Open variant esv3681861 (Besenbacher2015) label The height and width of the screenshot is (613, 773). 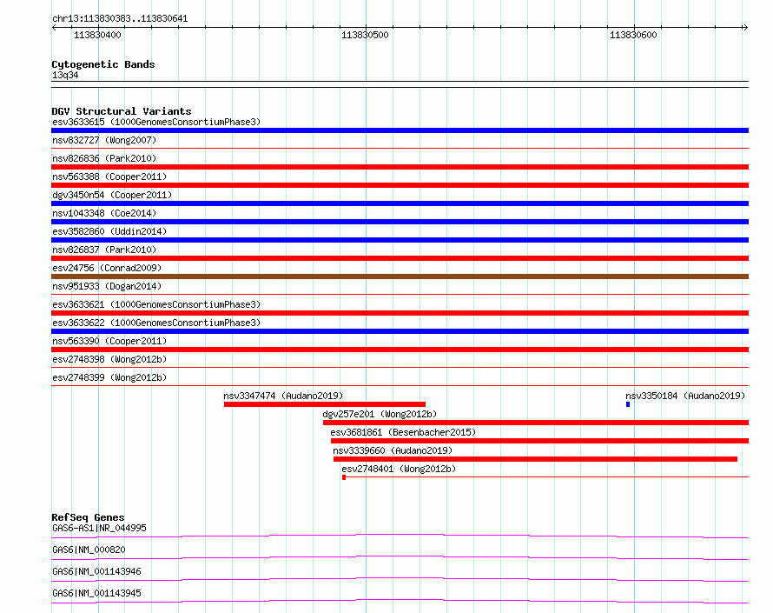click(403, 432)
